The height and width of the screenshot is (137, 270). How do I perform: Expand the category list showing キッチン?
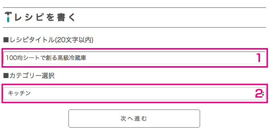[134, 94]
